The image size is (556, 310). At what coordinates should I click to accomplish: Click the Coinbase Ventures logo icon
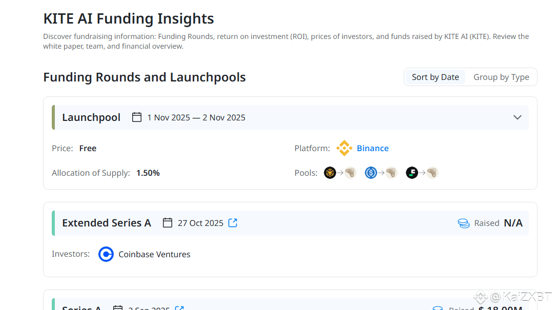click(x=106, y=254)
